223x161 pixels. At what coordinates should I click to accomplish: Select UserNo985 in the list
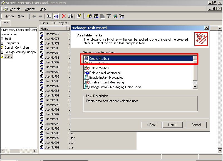52,76
